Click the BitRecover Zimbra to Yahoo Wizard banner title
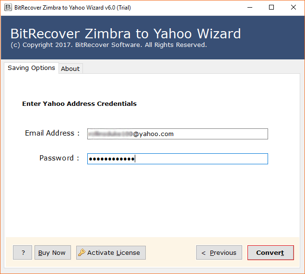This screenshot has width=305, height=274. [x=126, y=34]
